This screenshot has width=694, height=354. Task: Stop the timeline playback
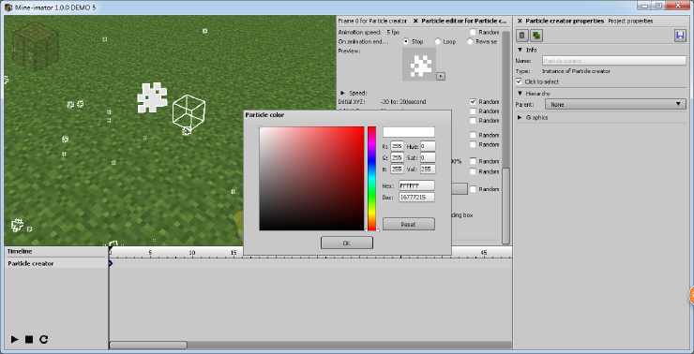pyautogui.click(x=29, y=339)
